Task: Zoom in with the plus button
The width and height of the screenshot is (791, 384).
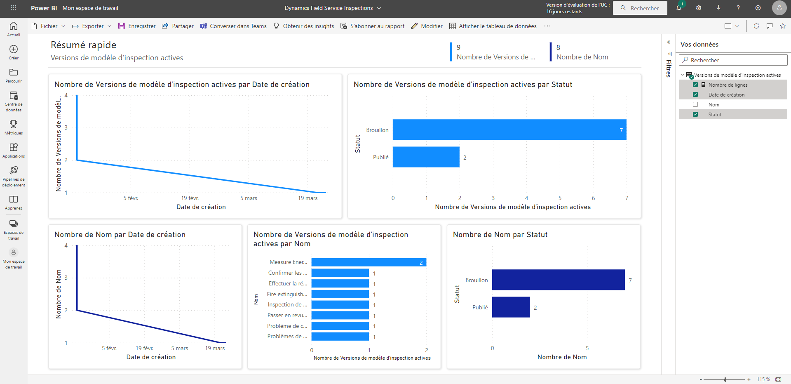Action: pos(749,379)
